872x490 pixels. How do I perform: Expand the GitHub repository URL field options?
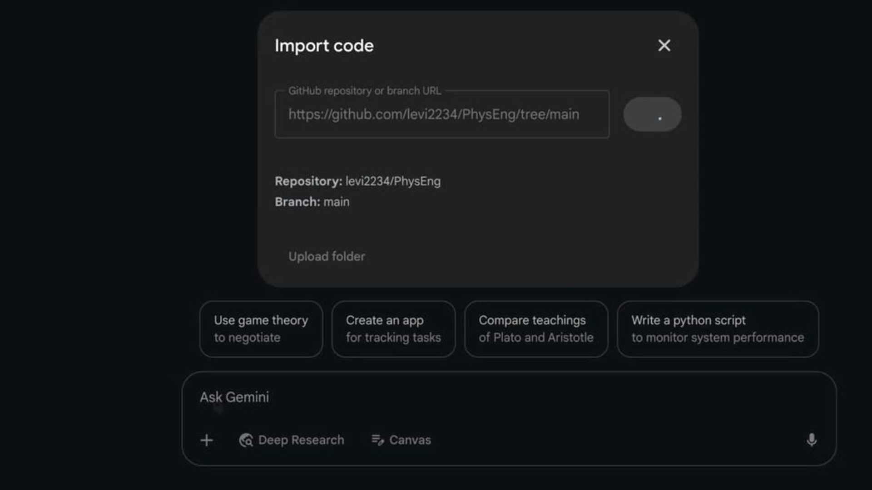442,114
